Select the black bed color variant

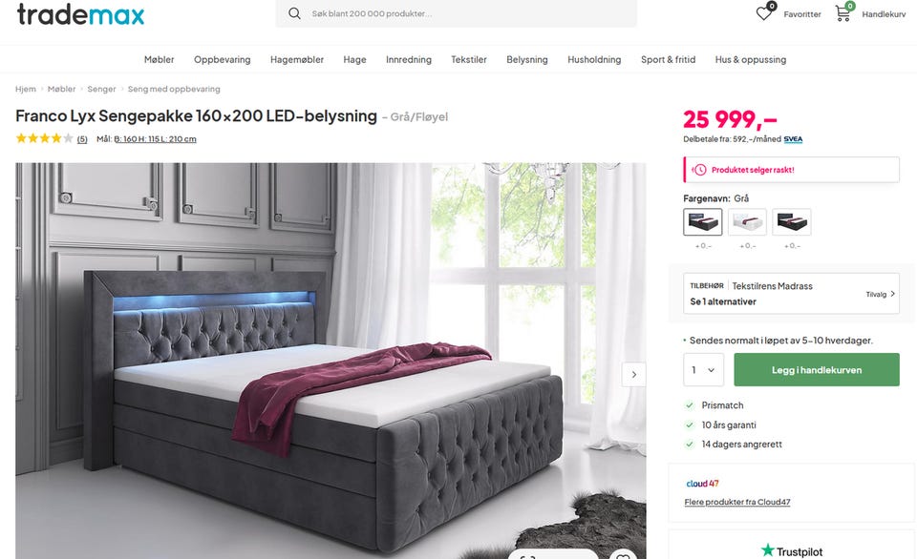point(791,222)
